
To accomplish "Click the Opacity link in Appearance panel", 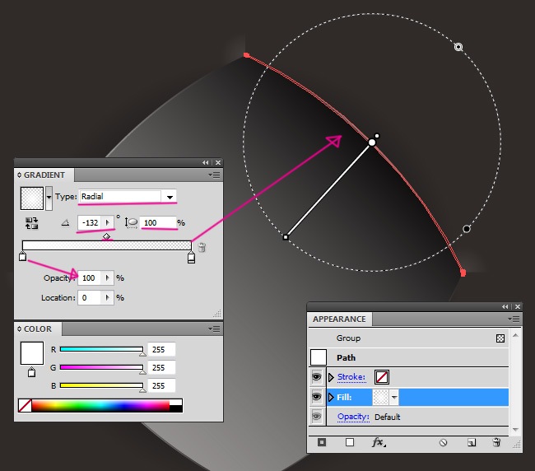I will [x=353, y=417].
